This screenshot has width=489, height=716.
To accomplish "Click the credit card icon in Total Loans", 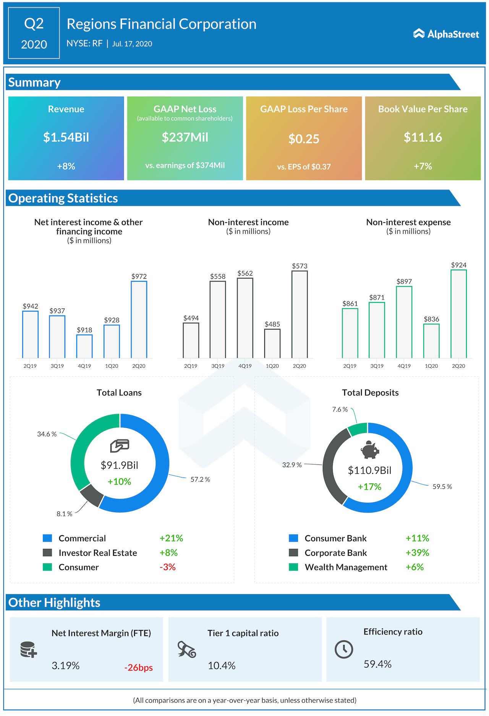I will click(120, 446).
